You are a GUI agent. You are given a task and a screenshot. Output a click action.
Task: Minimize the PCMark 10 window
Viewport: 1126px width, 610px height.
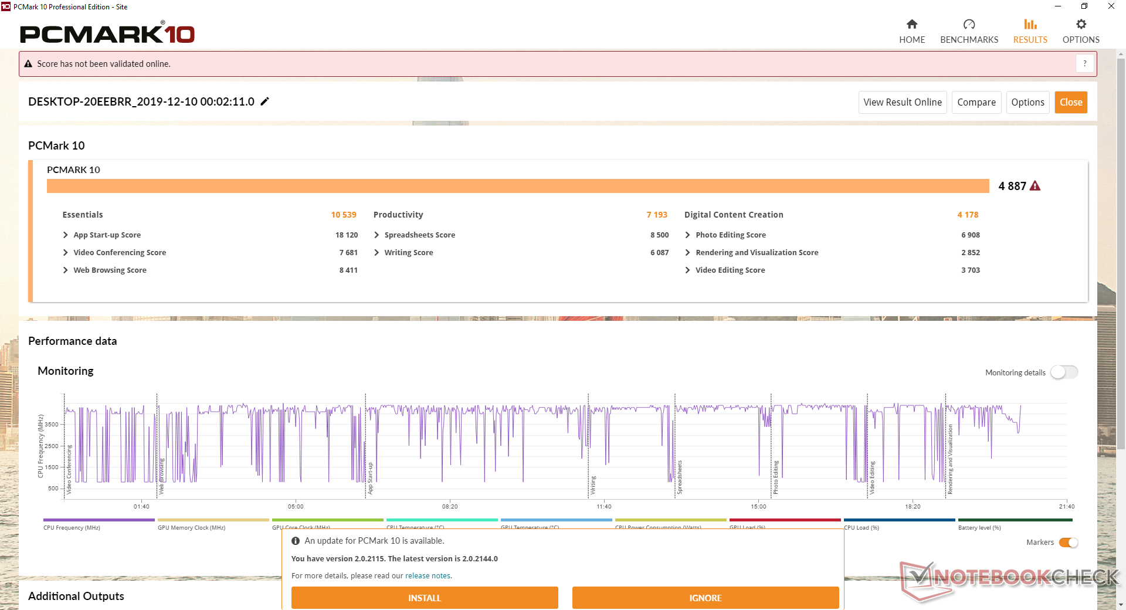coord(1057,6)
